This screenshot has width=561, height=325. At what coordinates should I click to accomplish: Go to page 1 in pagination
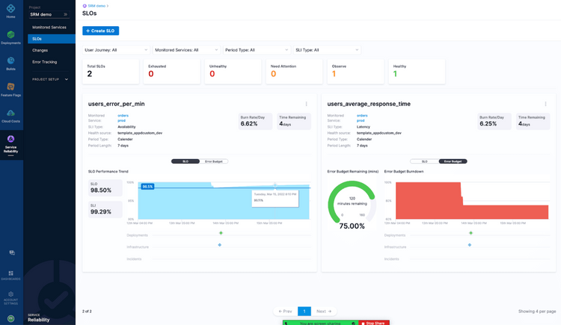click(x=304, y=312)
